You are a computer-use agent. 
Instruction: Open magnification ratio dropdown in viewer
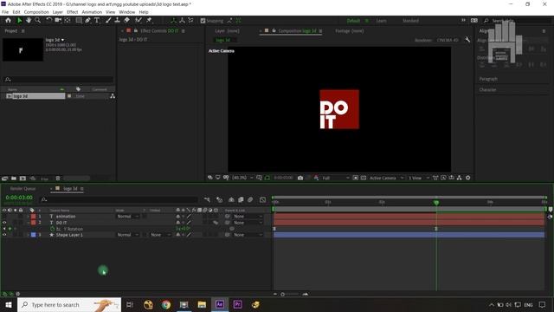click(242, 178)
